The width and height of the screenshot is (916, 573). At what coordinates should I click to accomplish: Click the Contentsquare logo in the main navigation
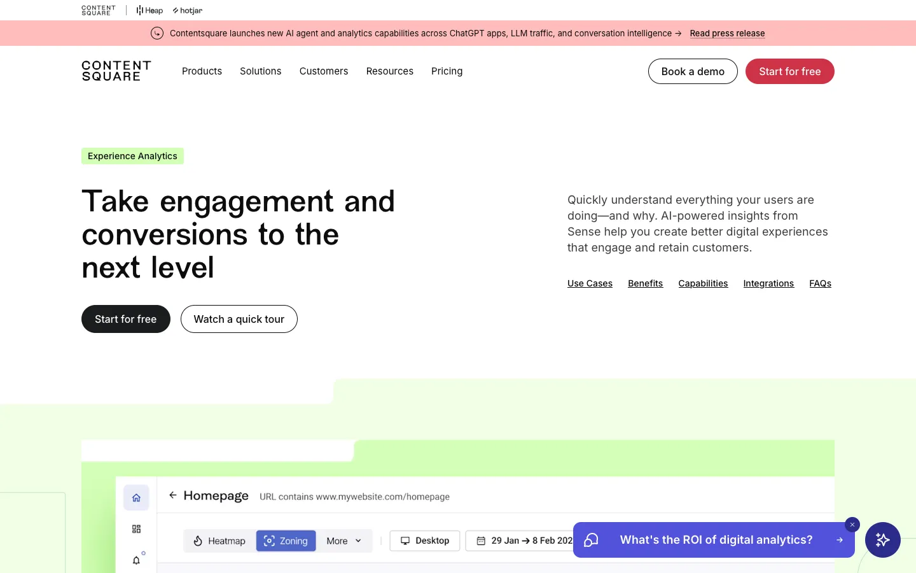pyautogui.click(x=116, y=71)
